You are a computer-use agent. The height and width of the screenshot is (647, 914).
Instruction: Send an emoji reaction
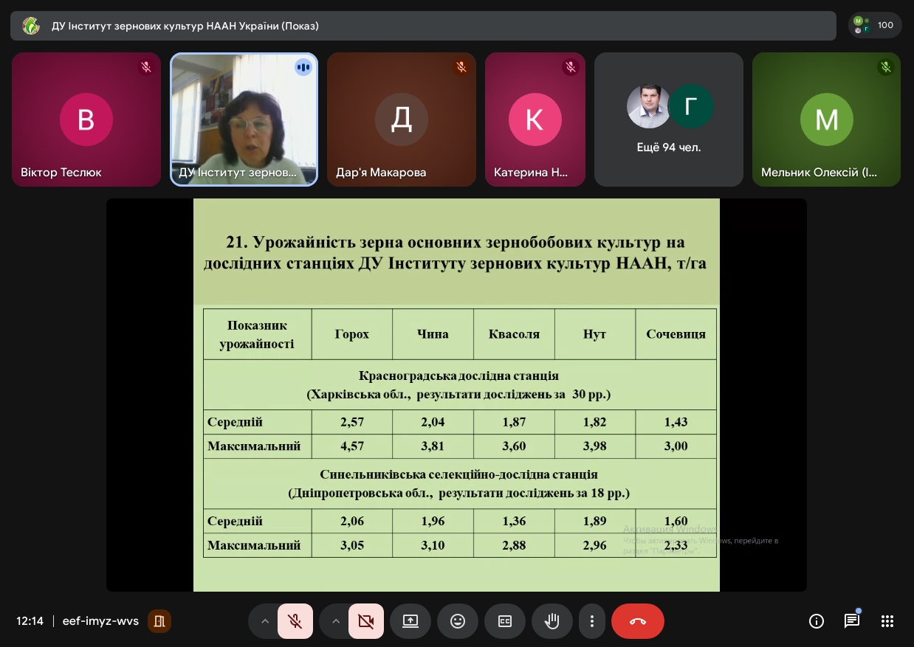coord(458,621)
